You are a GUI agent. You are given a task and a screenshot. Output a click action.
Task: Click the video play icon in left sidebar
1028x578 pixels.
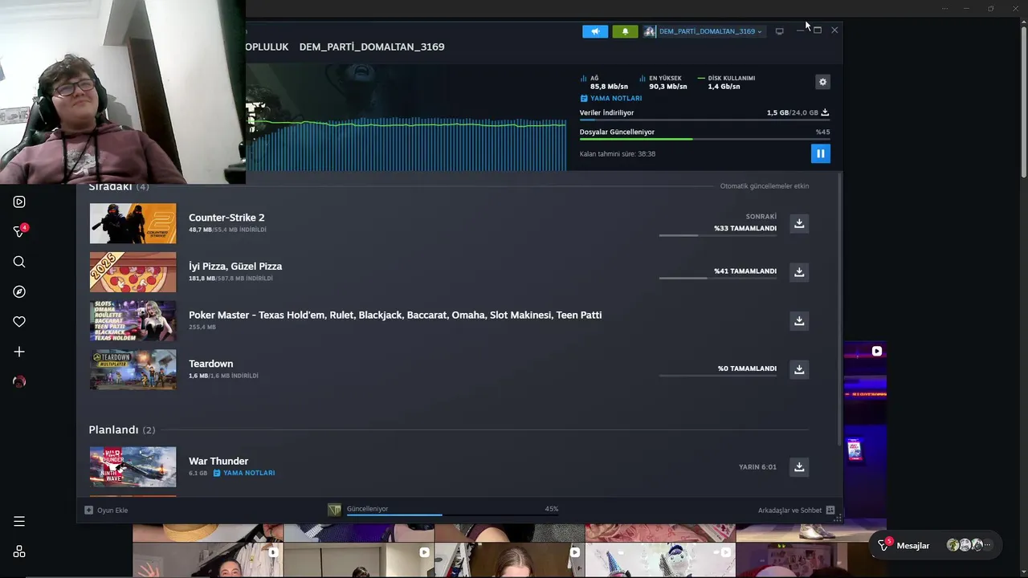[x=19, y=202]
